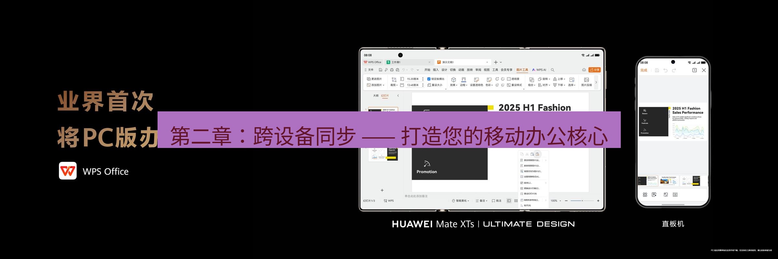Switch to the 大纲 outline tab
Image resolution: width=778 pixels, height=259 pixels.
376,96
